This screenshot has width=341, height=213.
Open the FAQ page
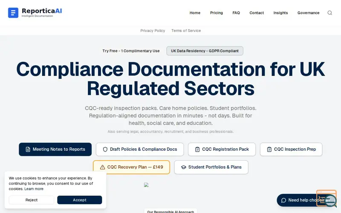[236, 13]
